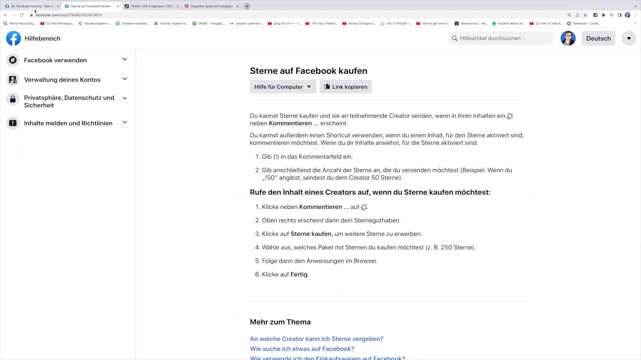This screenshot has height=360, width=641.
Task: Select the Verwaltung deines Kontos icon
Action: (x=13, y=80)
